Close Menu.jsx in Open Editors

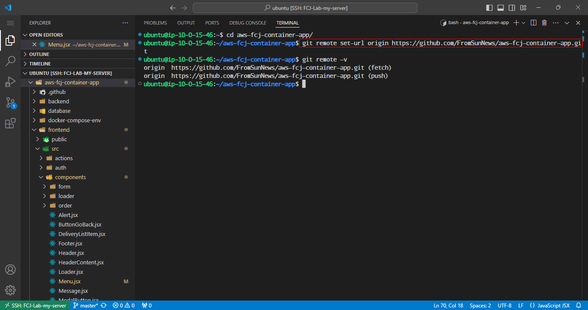(34, 45)
